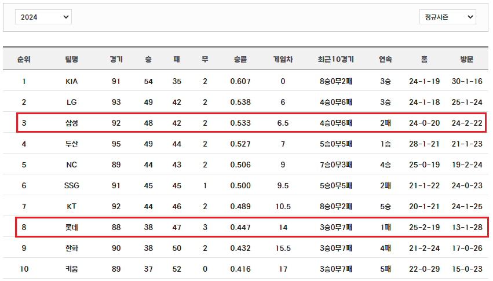The width and height of the screenshot is (493, 281).
Task: Click streak 4승 in NC row
Action: 385,165
